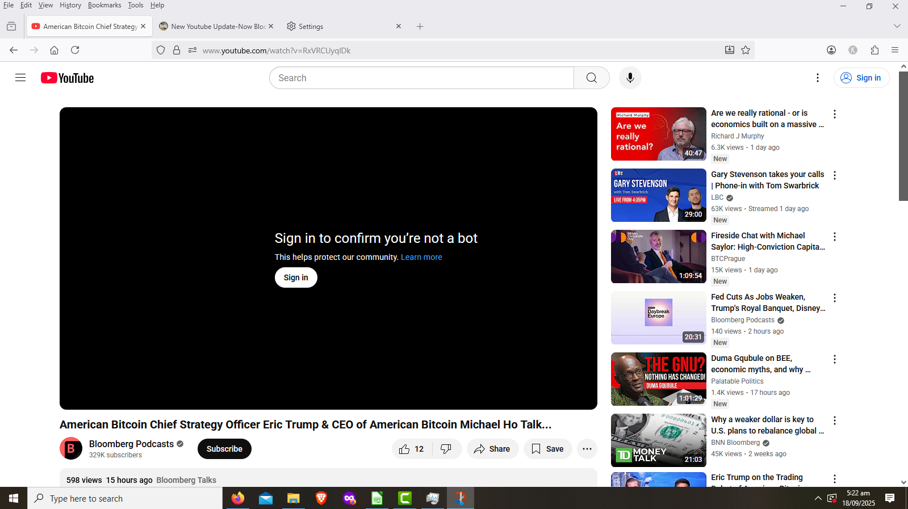List all tabs dropdown arrow
The image size is (908, 509).
pos(897,26)
